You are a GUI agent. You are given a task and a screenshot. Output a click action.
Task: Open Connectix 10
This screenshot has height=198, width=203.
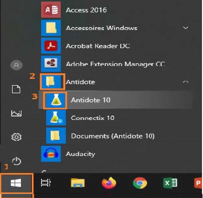(x=92, y=118)
